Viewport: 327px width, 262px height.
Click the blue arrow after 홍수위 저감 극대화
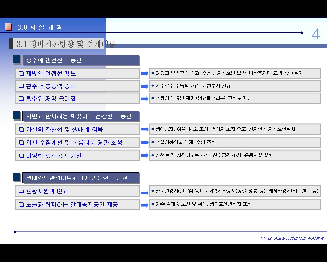pyautogui.click(x=145, y=99)
